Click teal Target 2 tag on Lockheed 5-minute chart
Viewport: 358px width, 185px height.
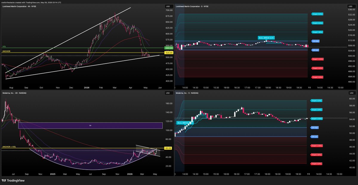317,23
